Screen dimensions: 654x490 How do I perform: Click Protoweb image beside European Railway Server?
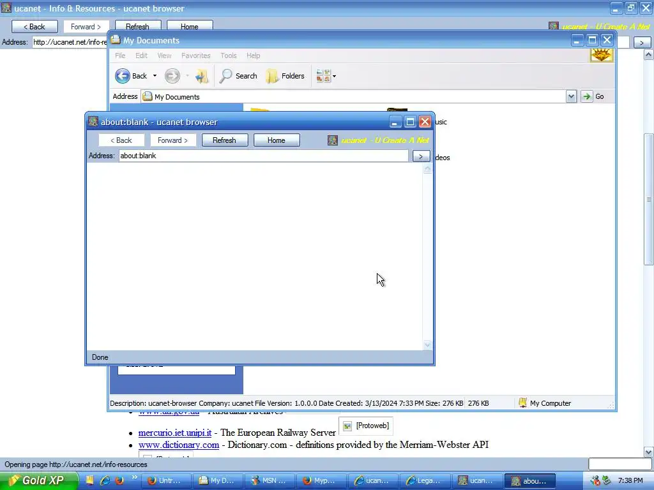(366, 426)
